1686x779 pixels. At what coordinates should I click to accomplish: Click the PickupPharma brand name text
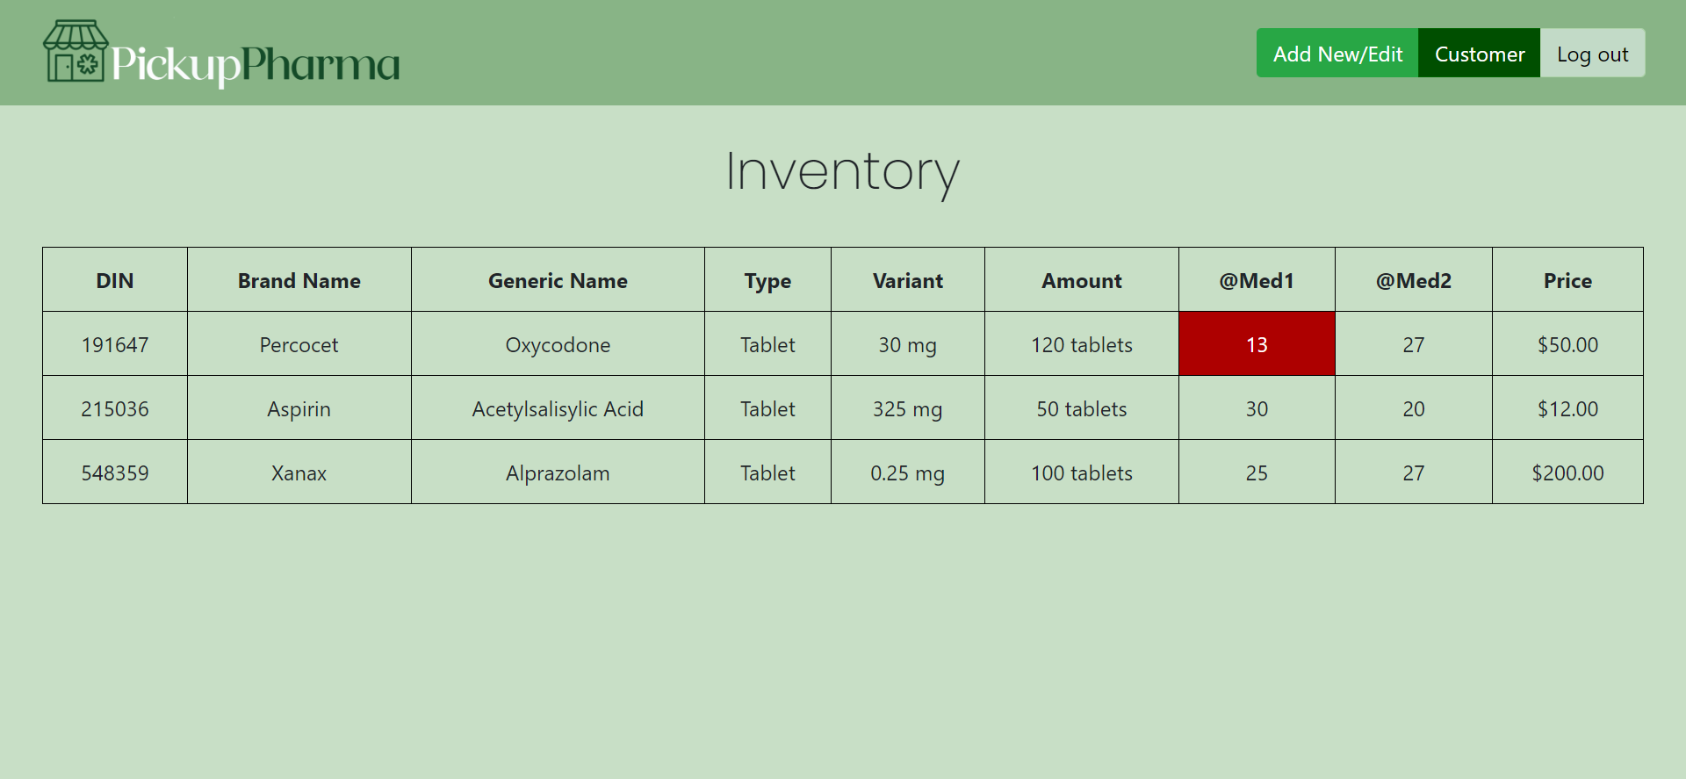256,64
